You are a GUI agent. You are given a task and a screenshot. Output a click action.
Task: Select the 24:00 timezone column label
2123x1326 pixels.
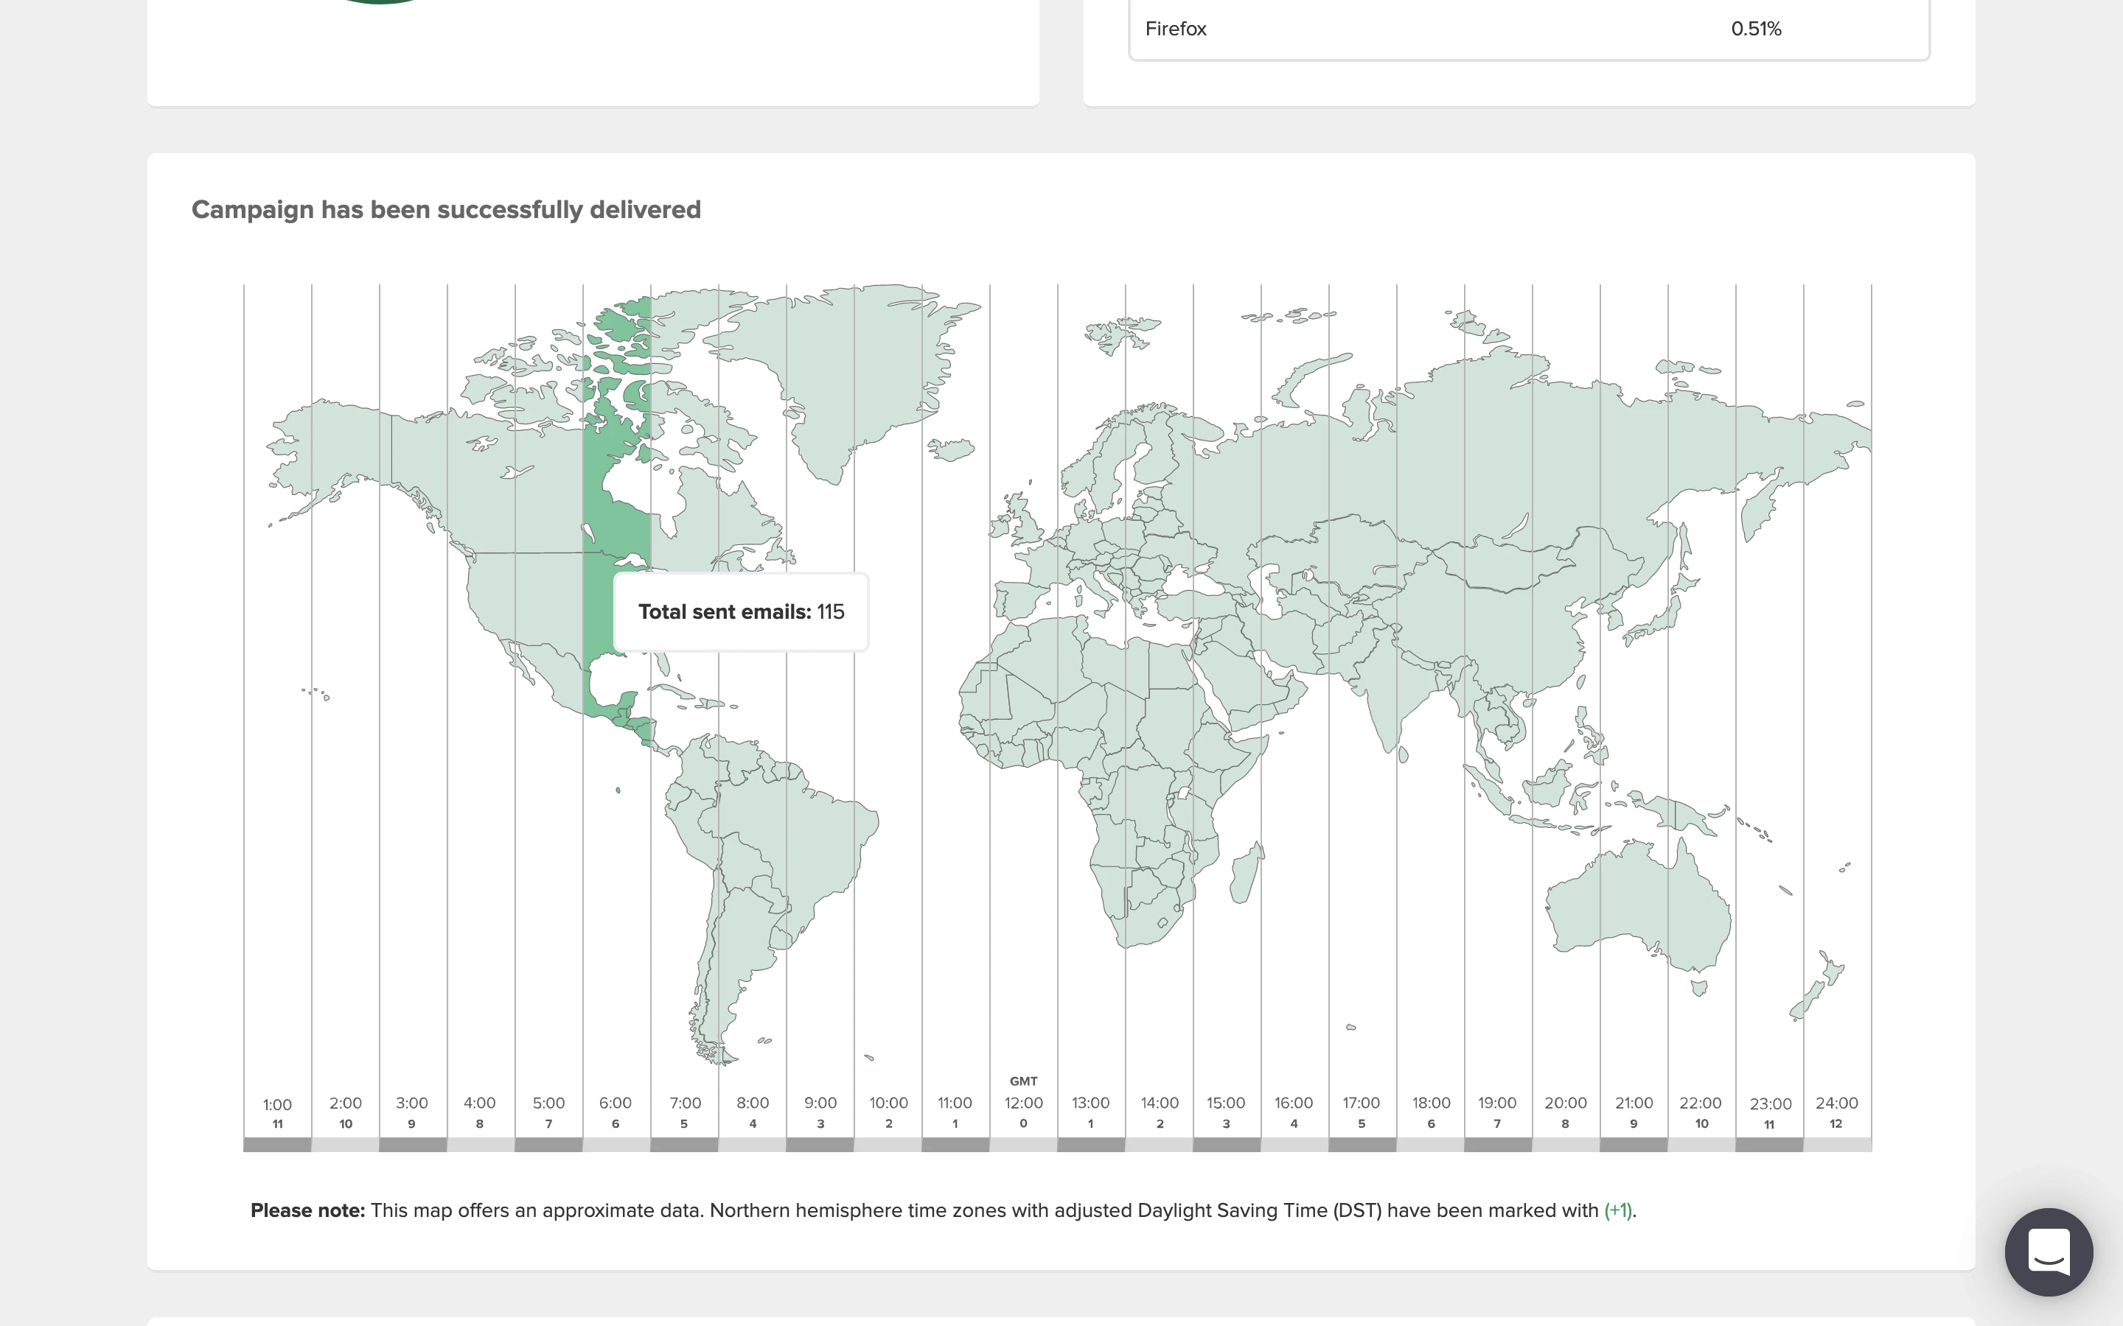pos(1836,1104)
